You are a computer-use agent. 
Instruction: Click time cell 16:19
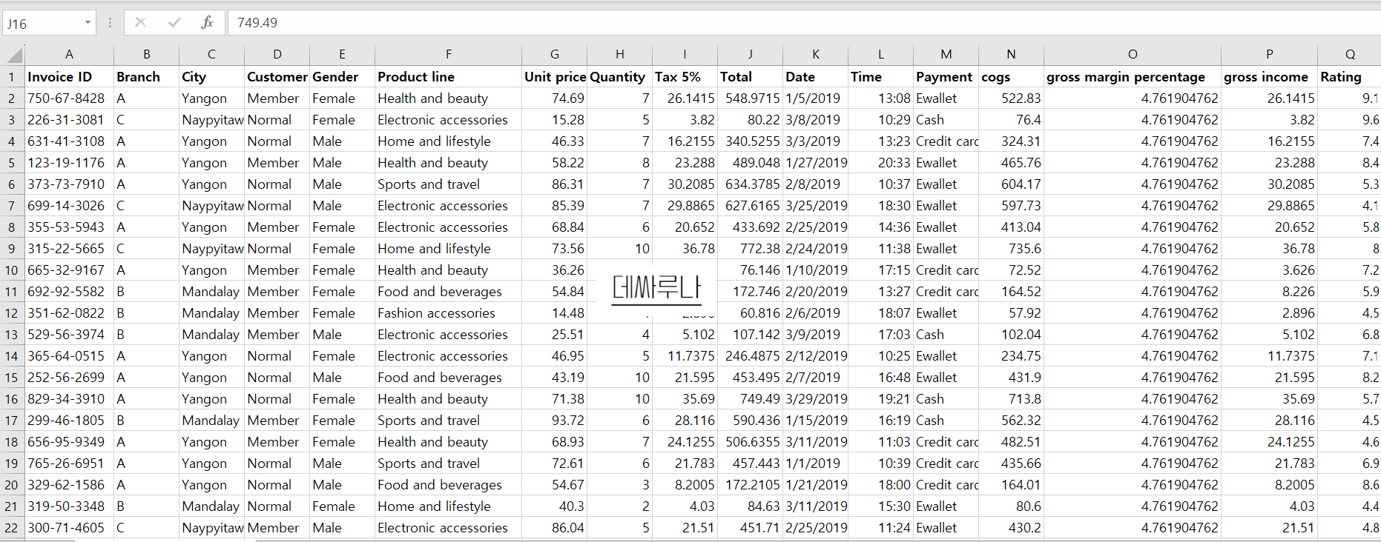point(880,421)
